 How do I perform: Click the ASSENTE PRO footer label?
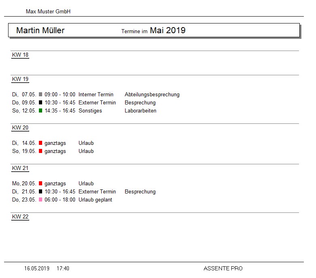pyautogui.click(x=223, y=268)
